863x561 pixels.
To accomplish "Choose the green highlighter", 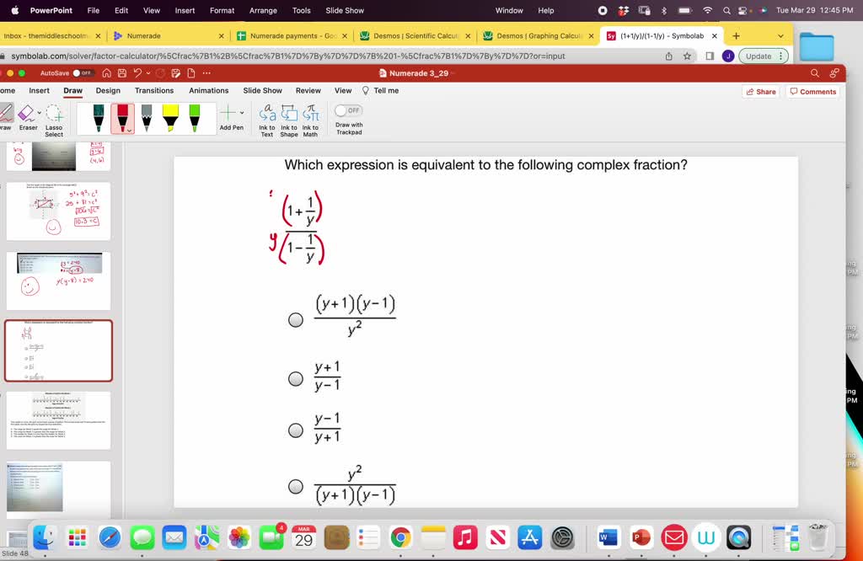I will coord(195,118).
